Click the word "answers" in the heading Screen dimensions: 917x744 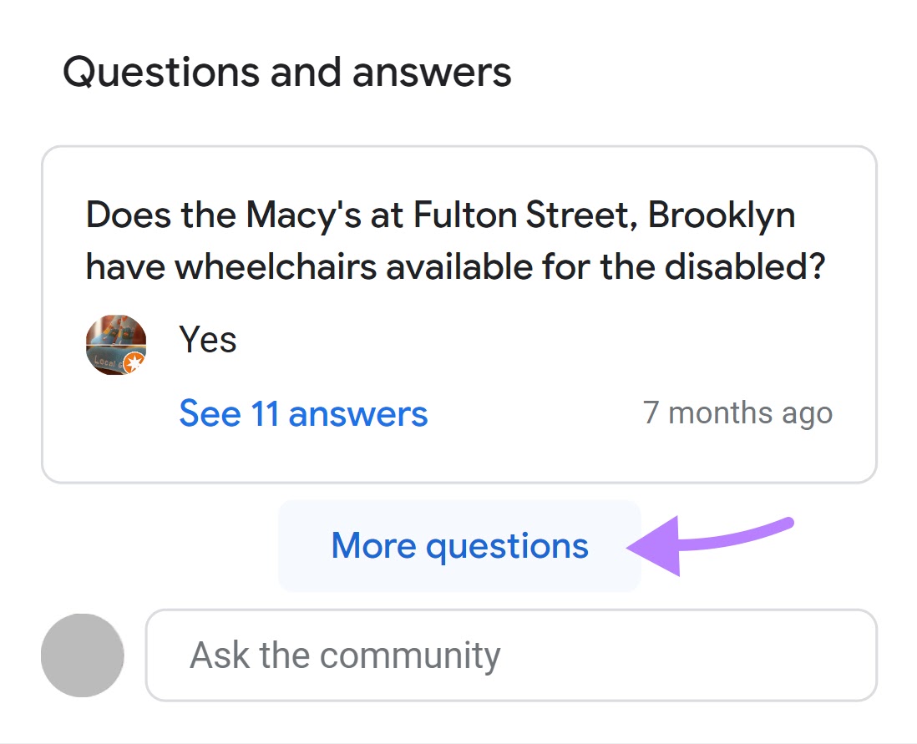coord(432,73)
